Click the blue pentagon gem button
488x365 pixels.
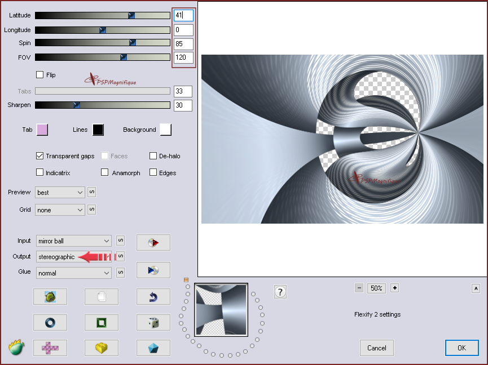click(x=153, y=348)
